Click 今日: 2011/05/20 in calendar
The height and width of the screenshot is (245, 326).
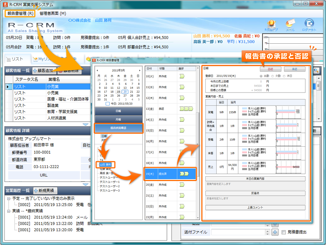119,104
